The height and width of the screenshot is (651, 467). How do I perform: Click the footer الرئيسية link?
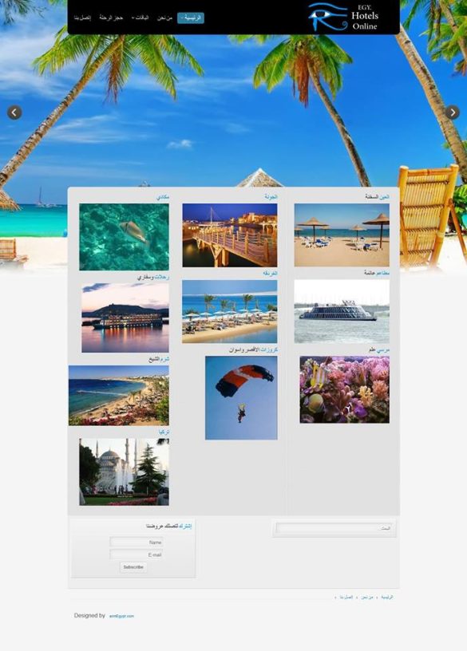(387, 597)
